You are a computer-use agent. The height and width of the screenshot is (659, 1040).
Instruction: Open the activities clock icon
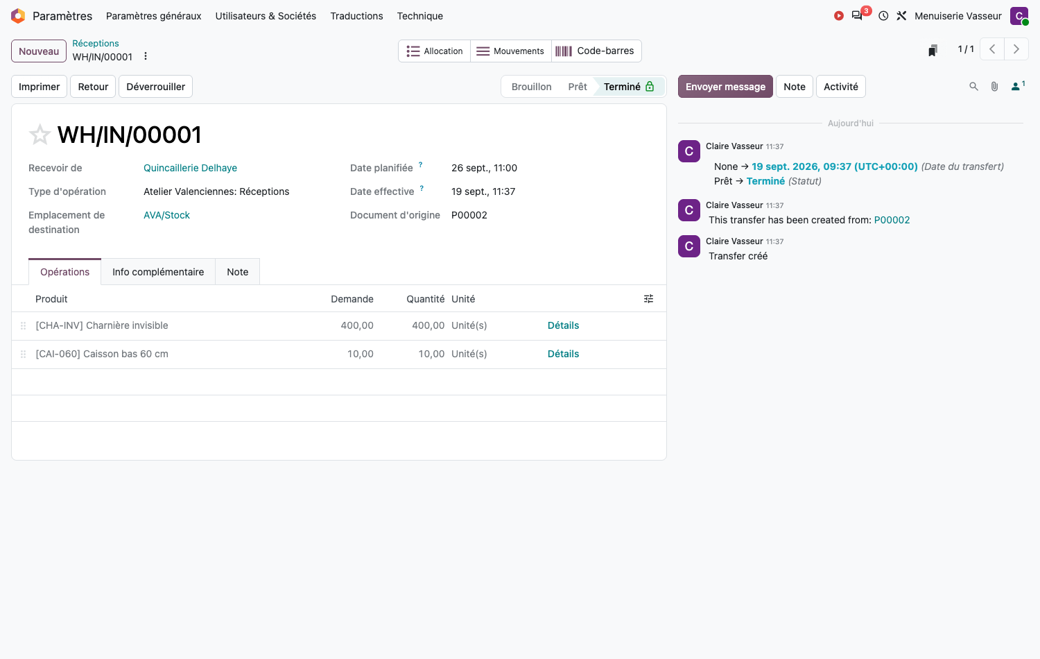(883, 16)
